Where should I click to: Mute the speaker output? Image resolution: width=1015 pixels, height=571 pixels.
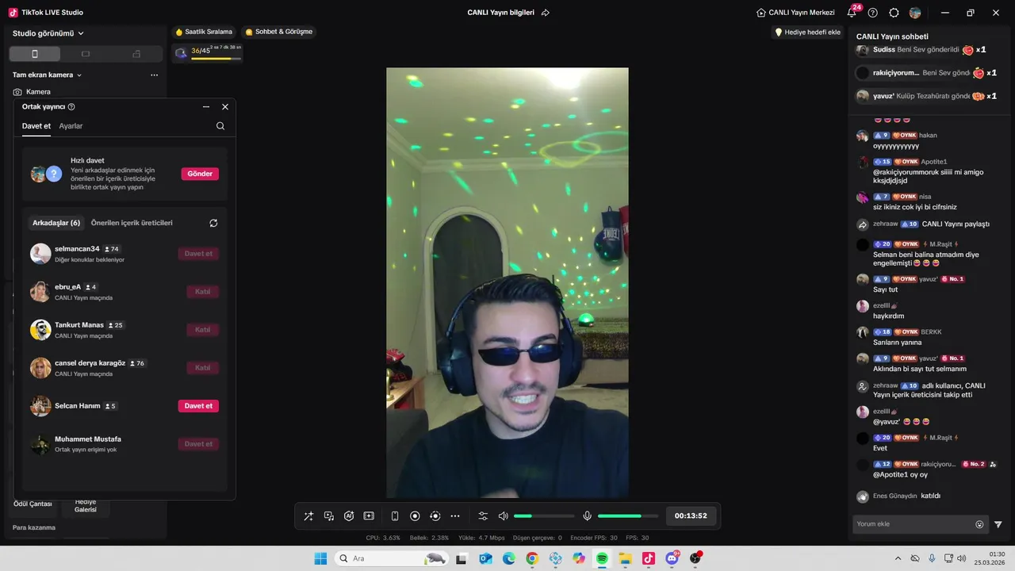pos(503,516)
